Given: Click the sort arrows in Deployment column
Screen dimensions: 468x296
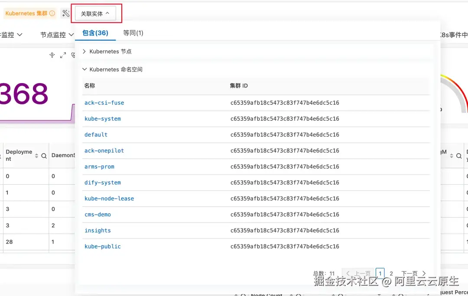Looking at the screenshot, I should pyautogui.click(x=36, y=156).
